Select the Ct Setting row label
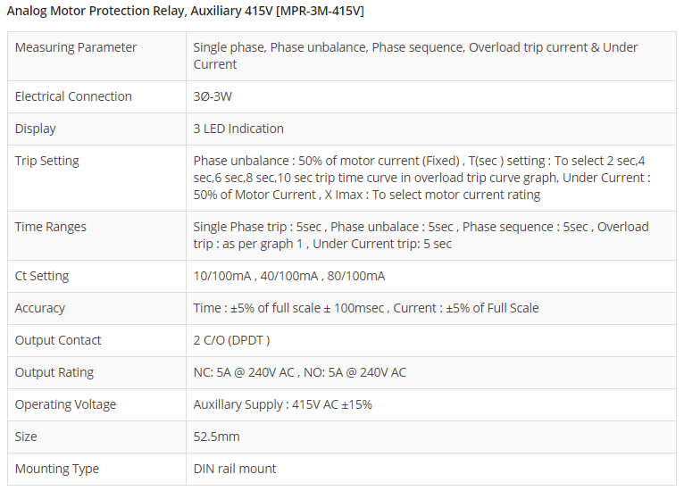This screenshot has width=684, height=491. pyautogui.click(x=42, y=276)
